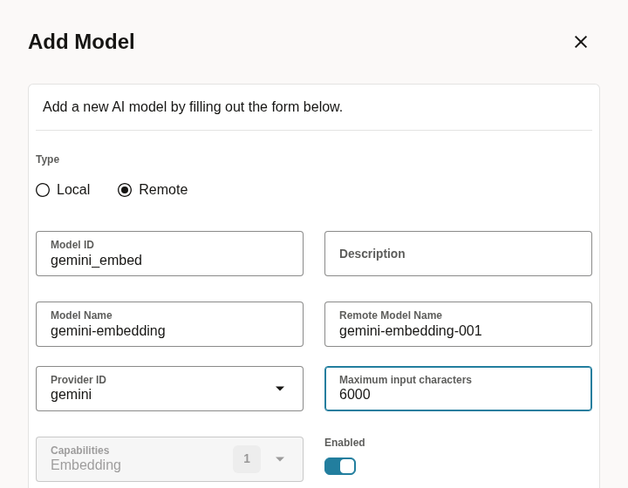Focus the Model ID field with gemini_embed
Viewport: 628px width, 488px height.
coord(169,254)
